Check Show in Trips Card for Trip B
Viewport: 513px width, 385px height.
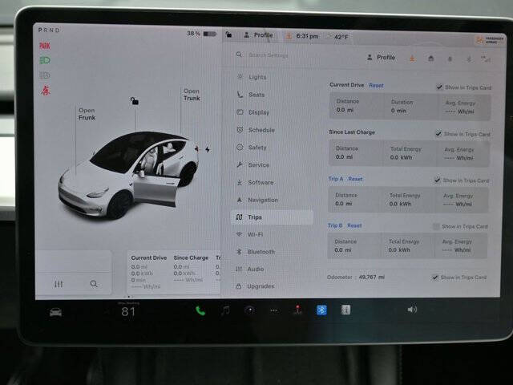point(436,226)
